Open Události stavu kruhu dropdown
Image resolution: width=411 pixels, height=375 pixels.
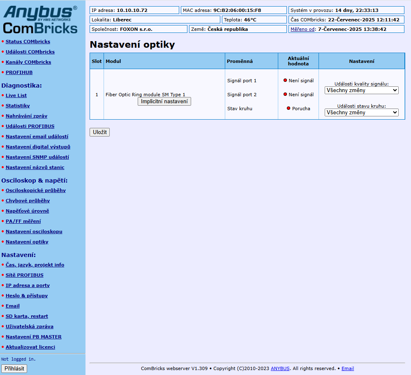[x=361, y=113]
